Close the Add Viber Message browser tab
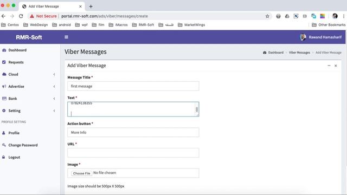This screenshot has height=195, width=347. 80,6
